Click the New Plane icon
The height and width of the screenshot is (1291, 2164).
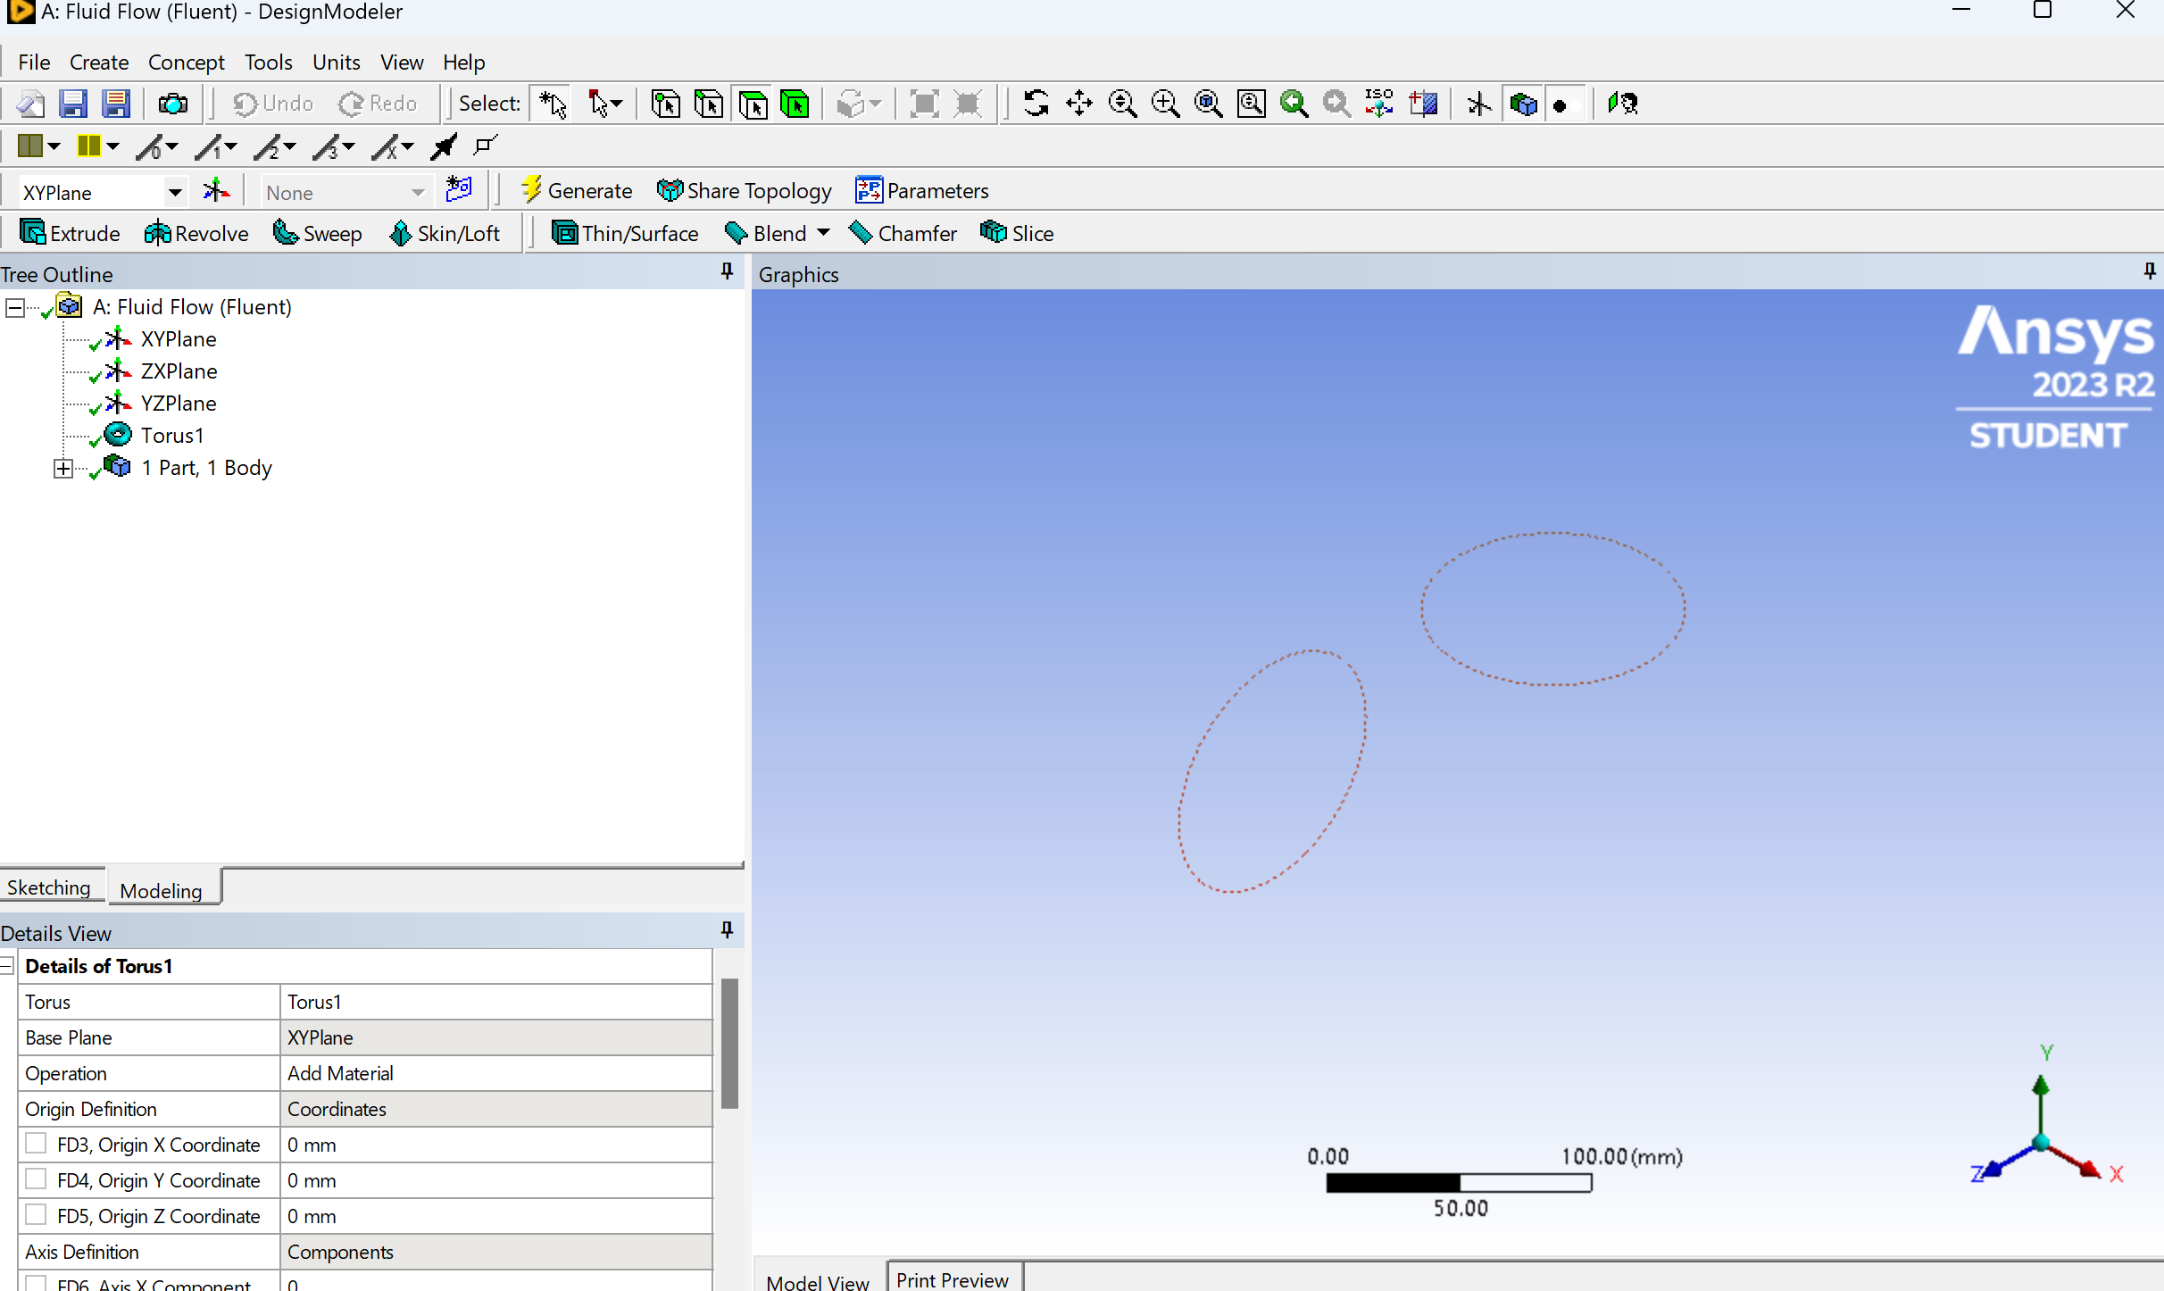coord(216,190)
